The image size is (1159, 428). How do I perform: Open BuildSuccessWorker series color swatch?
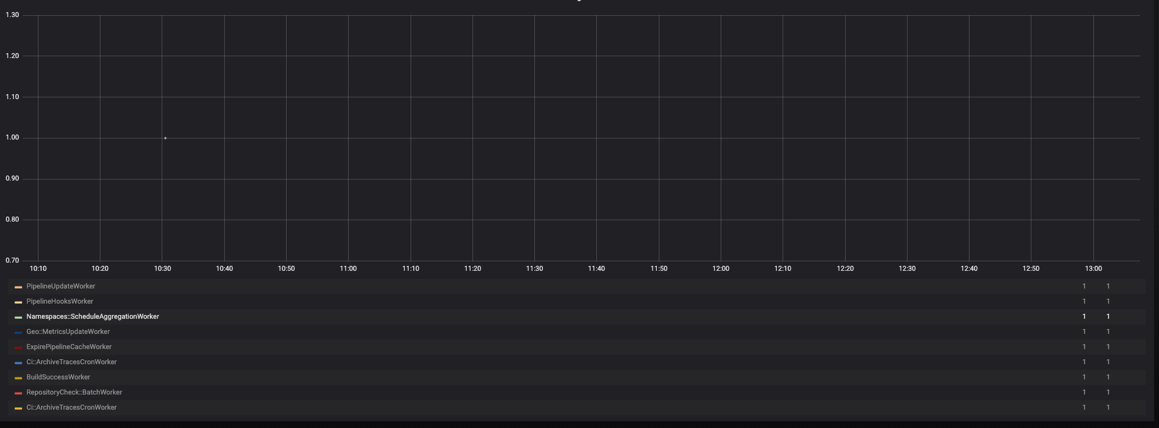[18, 378]
